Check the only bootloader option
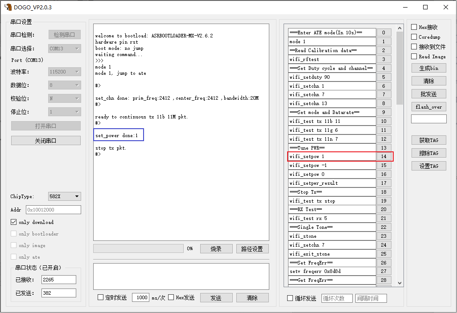The height and width of the screenshot is (313, 457). coord(13,233)
